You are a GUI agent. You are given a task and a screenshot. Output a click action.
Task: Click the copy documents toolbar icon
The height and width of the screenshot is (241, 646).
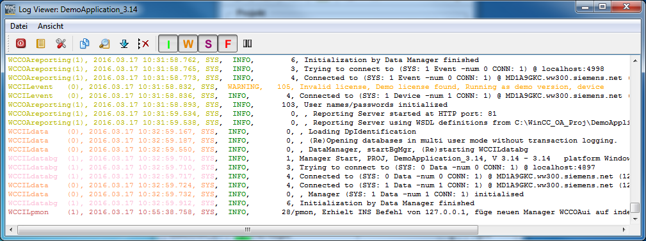tap(85, 43)
